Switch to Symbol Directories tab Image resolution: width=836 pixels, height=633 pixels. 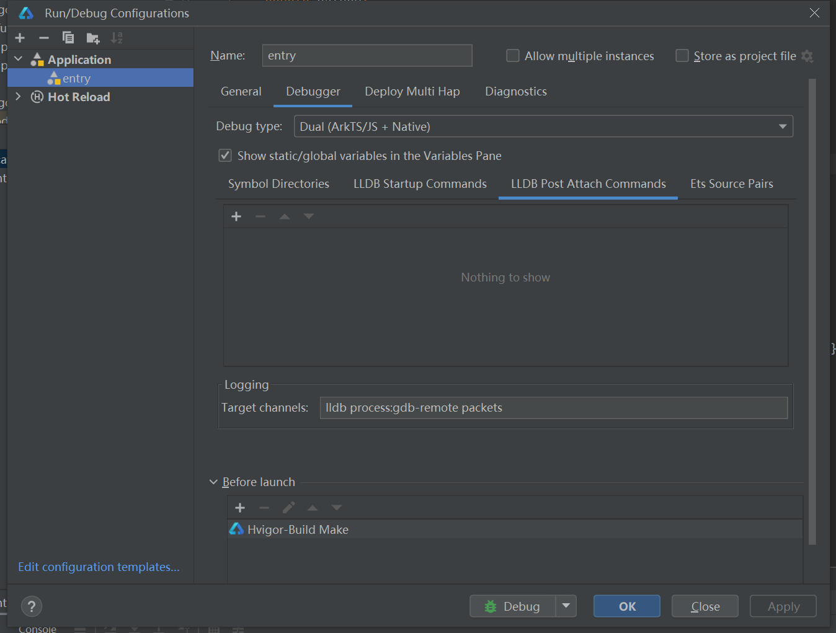[x=278, y=184]
